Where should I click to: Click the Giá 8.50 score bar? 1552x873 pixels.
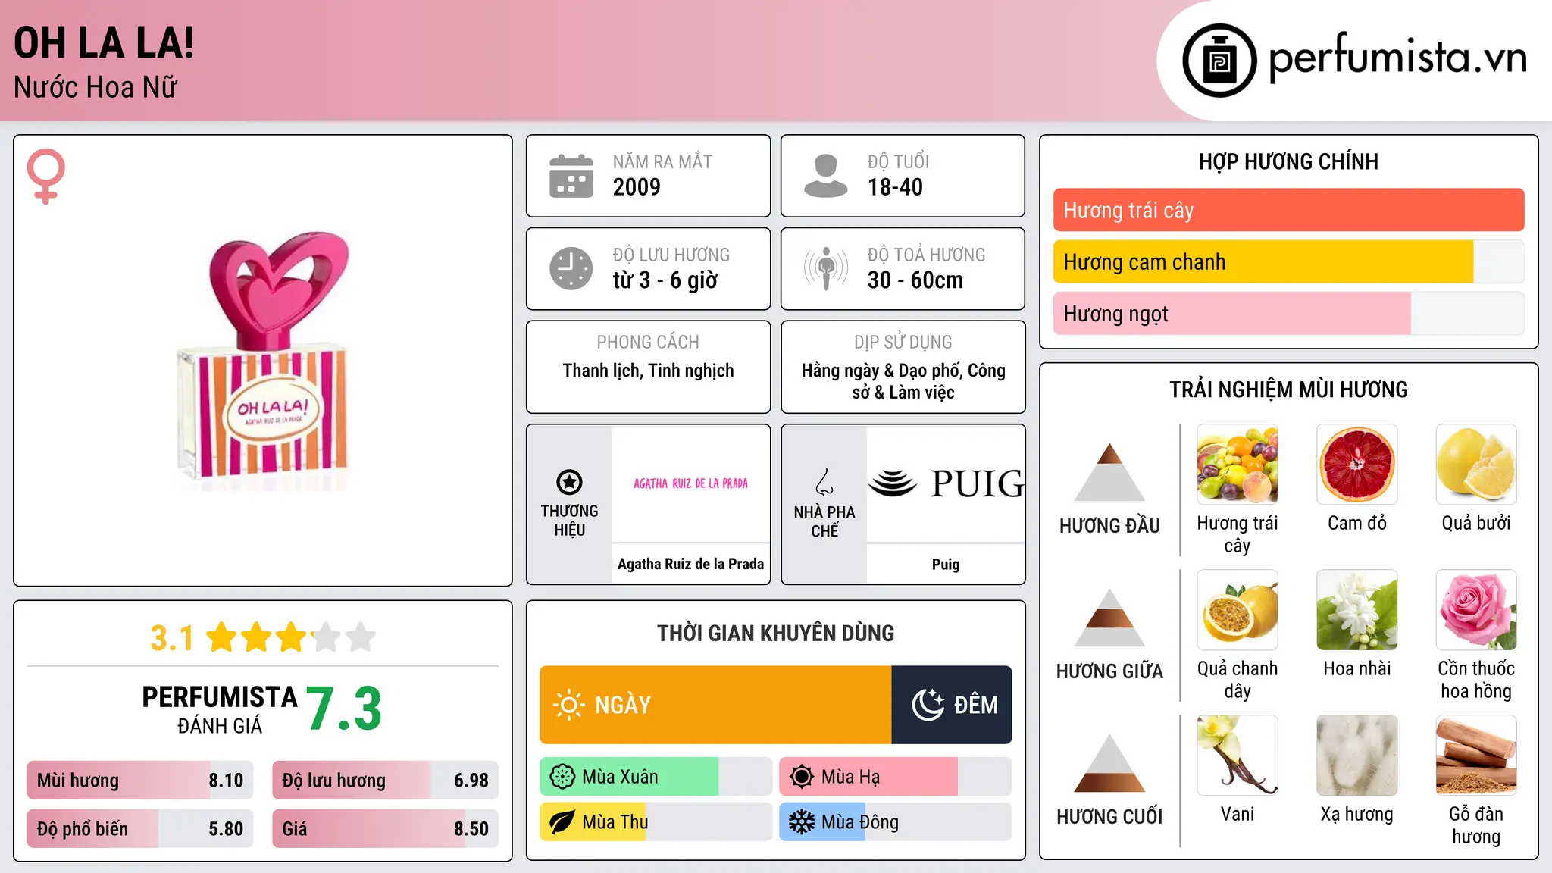[x=385, y=828]
